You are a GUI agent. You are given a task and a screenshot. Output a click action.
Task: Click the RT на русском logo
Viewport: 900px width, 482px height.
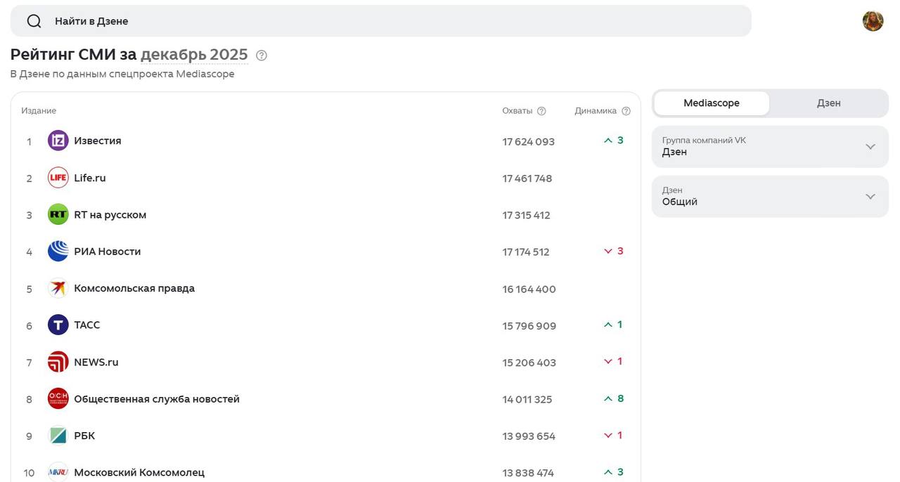pyautogui.click(x=58, y=214)
